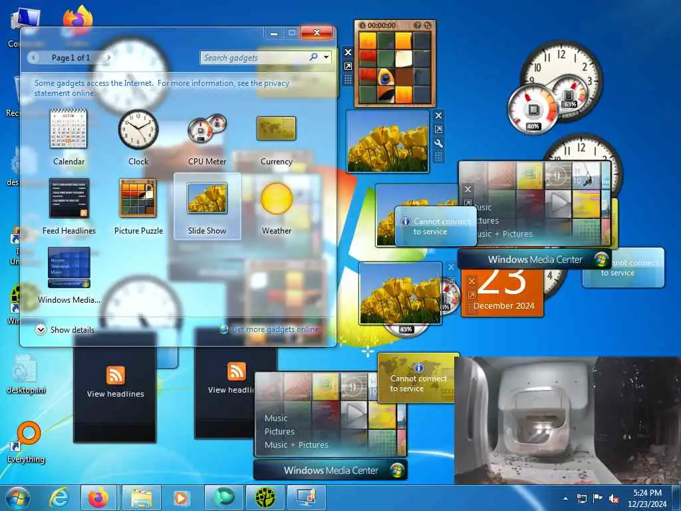Select the Weather gadget in the gallery
The height and width of the screenshot is (511, 681).
276,206
